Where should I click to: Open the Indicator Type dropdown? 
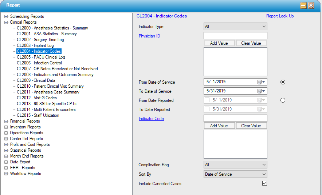(x=235, y=27)
